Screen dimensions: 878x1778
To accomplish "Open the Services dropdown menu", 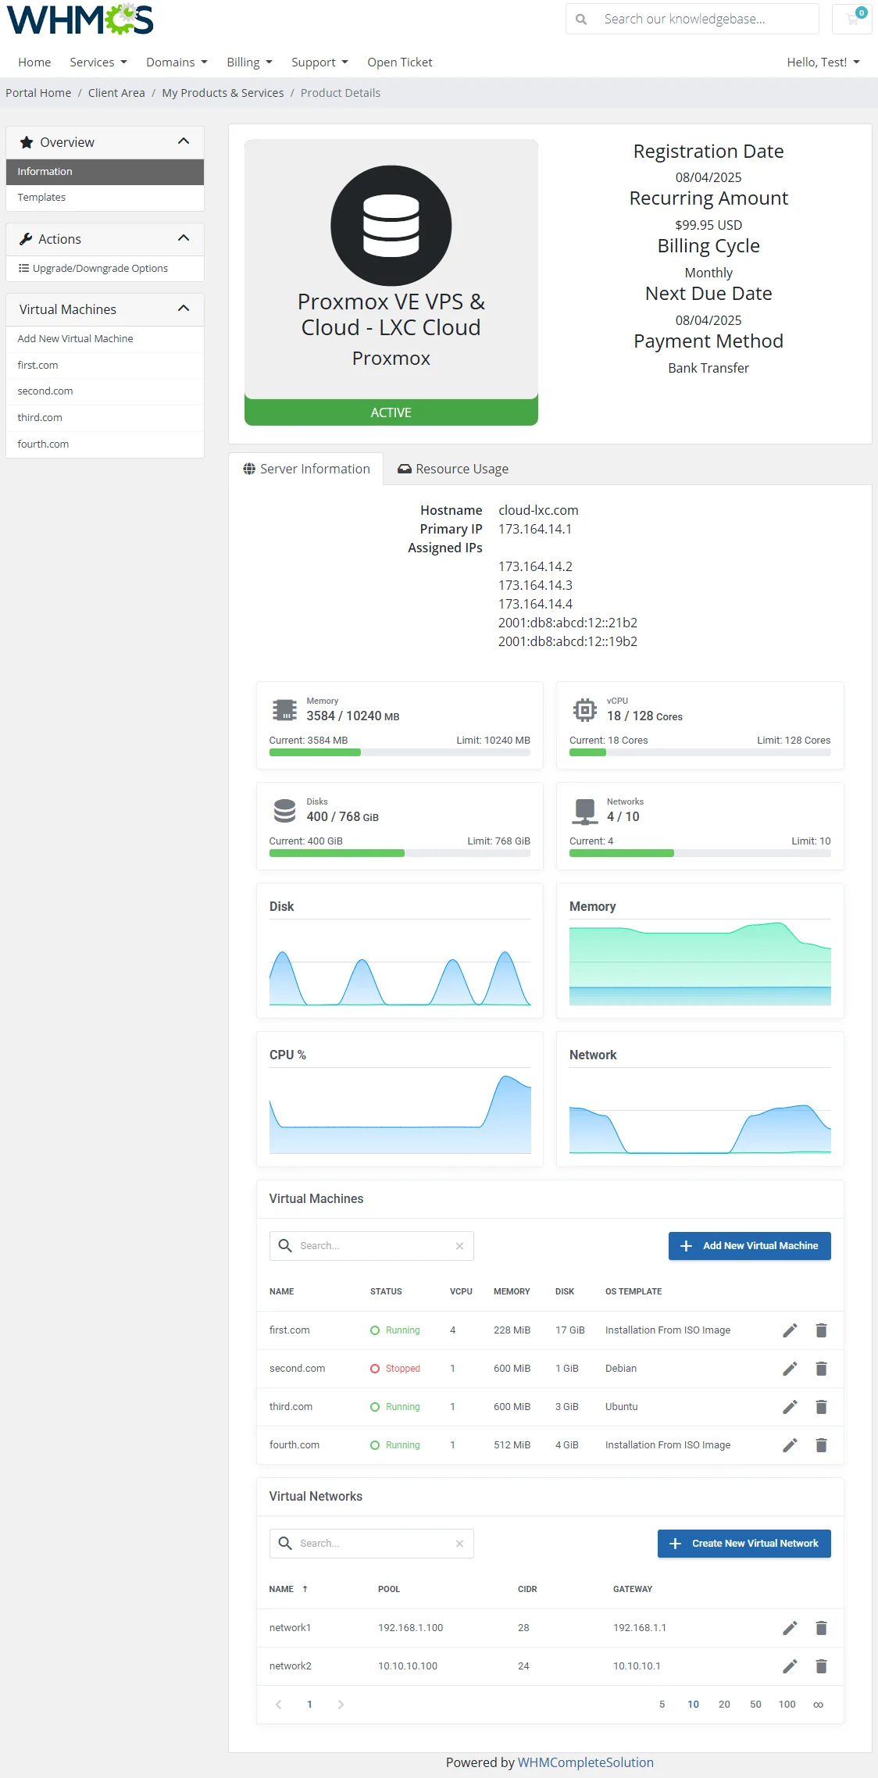I will click(98, 62).
